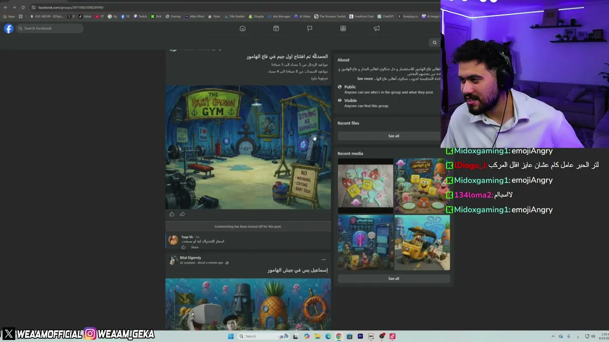The height and width of the screenshot is (342, 609).
Task: Open the Apps shortcut in the bookmarks bar
Action: click(9, 16)
